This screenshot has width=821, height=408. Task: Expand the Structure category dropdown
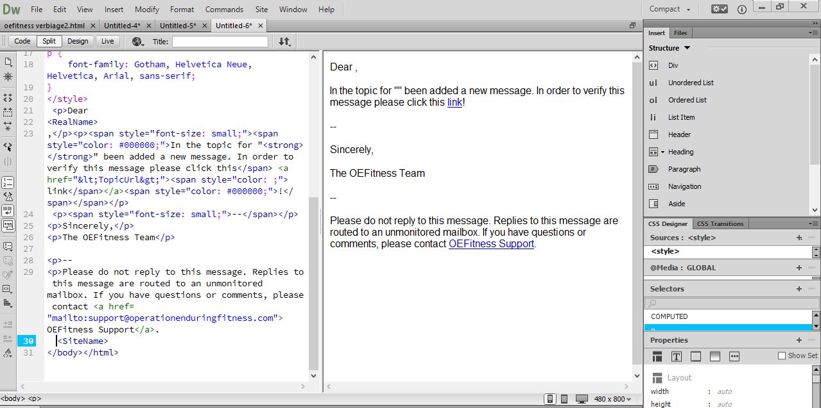[x=687, y=48]
